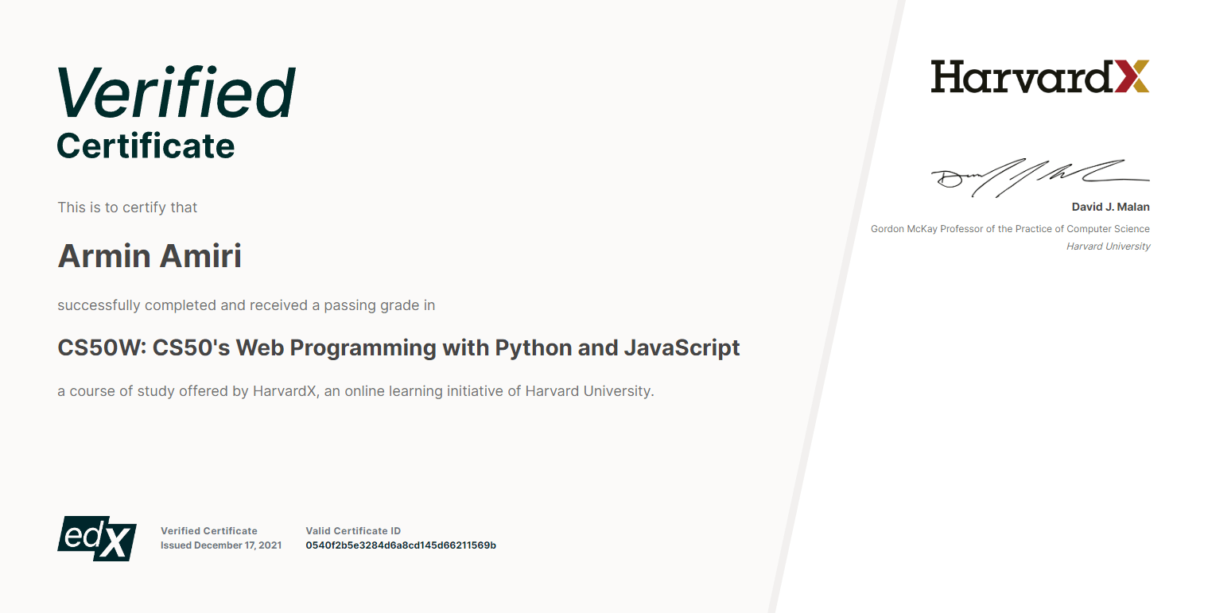This screenshot has height=613, width=1208.
Task: Select the recipient name Armin Amiri
Action: pos(150,256)
